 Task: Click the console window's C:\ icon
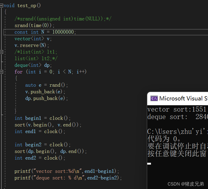click(x=154, y=99)
